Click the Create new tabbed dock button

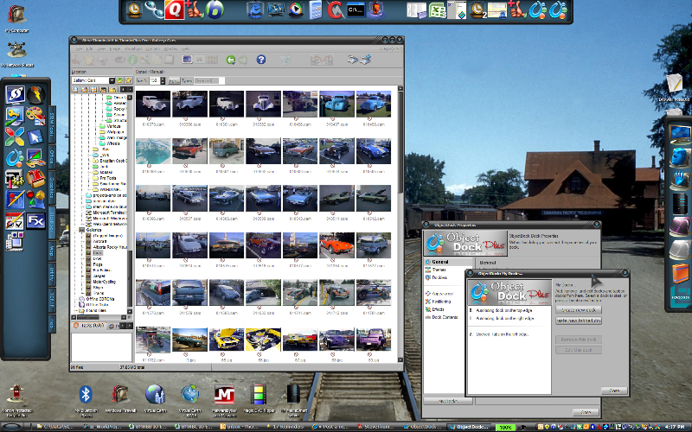(577, 321)
